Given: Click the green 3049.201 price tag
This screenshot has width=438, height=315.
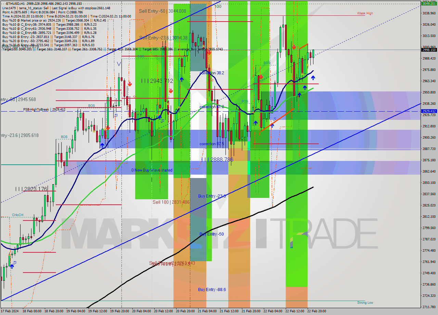Looking at the screenshot, I should [429, 4].
